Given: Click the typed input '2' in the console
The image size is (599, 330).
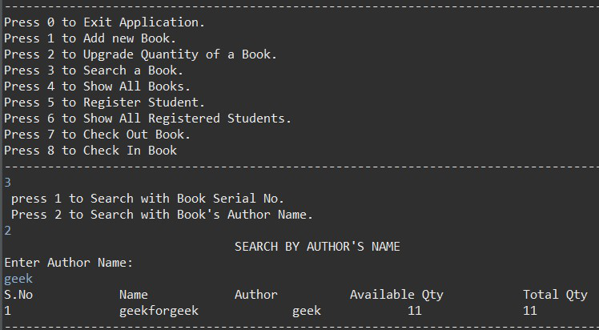Looking at the screenshot, I should 8,231.
